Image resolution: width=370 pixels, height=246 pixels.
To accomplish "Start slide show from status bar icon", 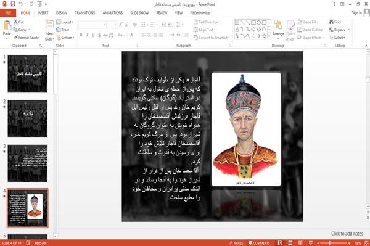I will [311, 243].
